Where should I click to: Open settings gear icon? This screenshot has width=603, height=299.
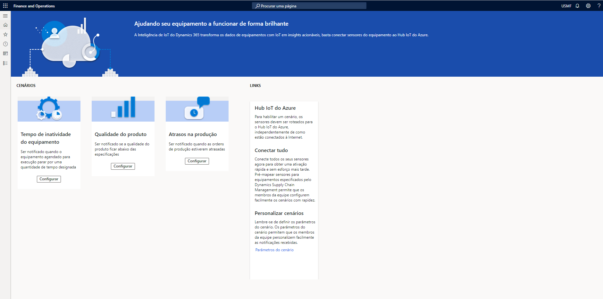pyautogui.click(x=588, y=6)
